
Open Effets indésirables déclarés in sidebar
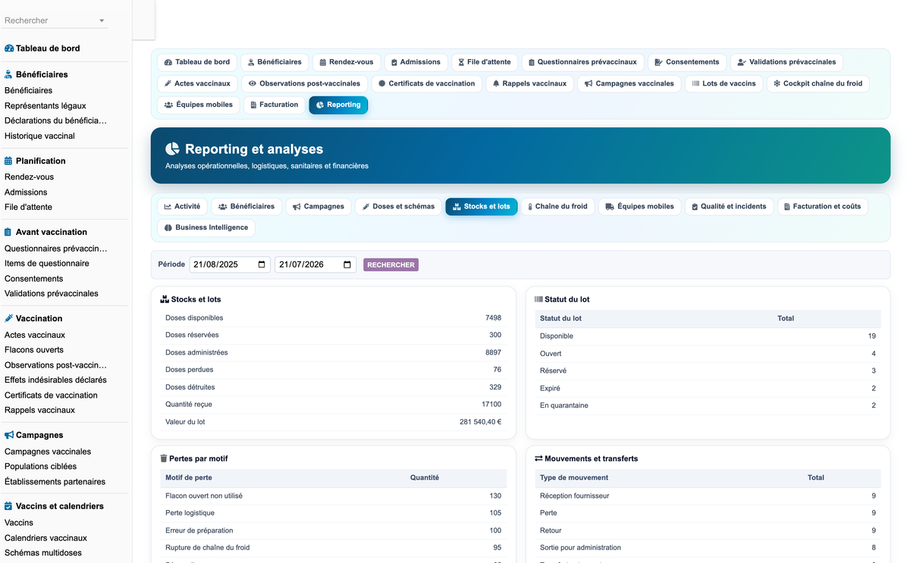55,380
